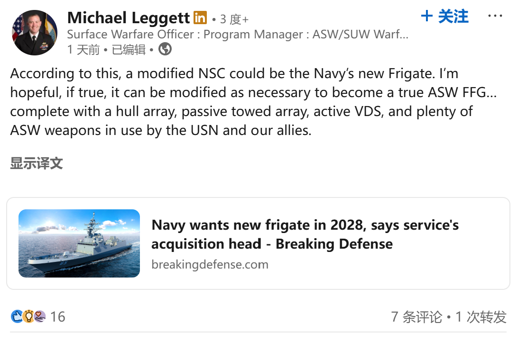The width and height of the screenshot is (518, 341).
Task: Open the three-dot post options menu
Action: pos(495,16)
